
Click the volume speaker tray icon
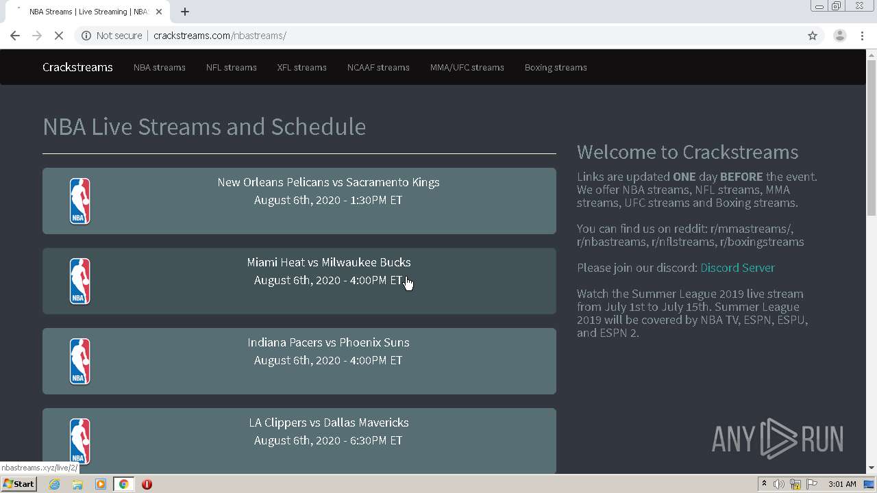tap(778, 484)
